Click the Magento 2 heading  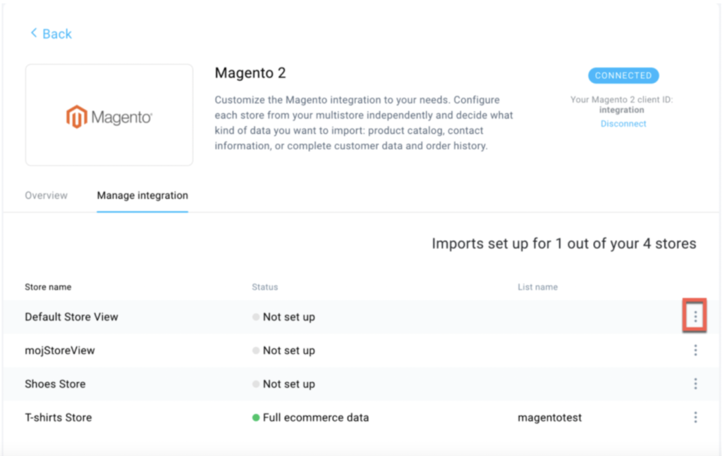click(250, 72)
